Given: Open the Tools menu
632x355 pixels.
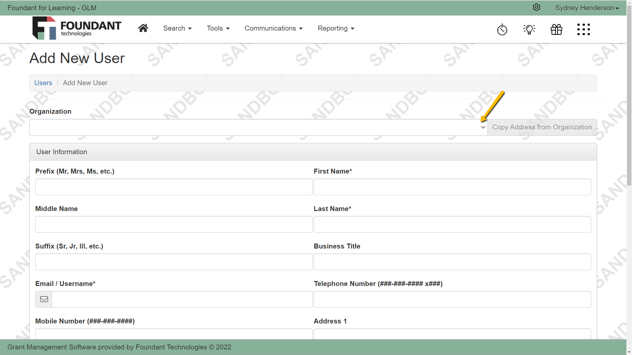Looking at the screenshot, I should [218, 28].
